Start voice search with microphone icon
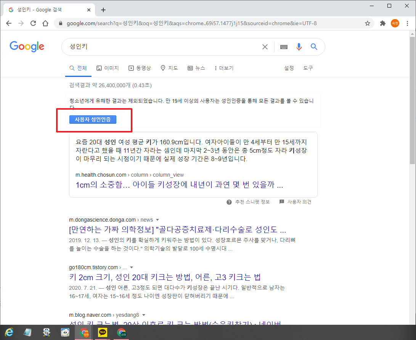This screenshot has height=340, width=416. pos(299,47)
